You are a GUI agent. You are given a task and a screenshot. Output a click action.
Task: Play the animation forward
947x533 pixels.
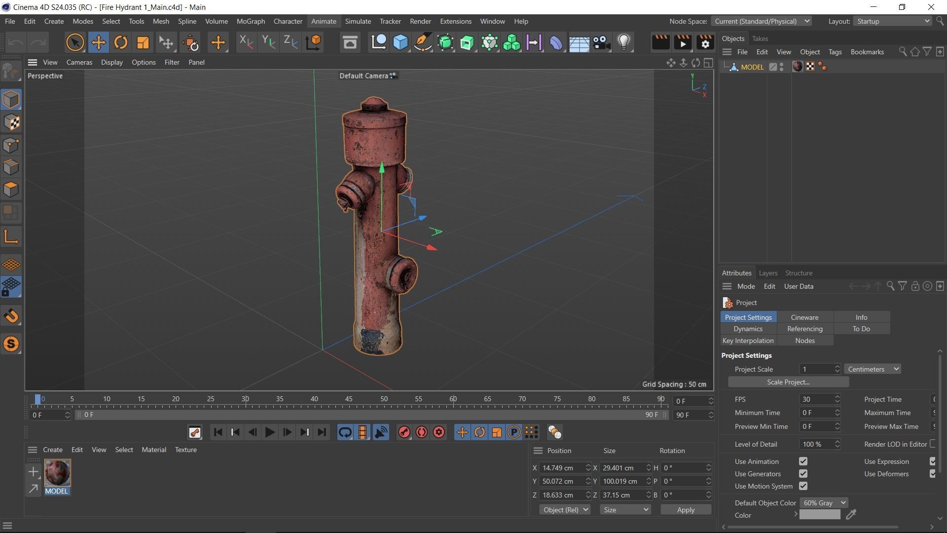(x=269, y=433)
